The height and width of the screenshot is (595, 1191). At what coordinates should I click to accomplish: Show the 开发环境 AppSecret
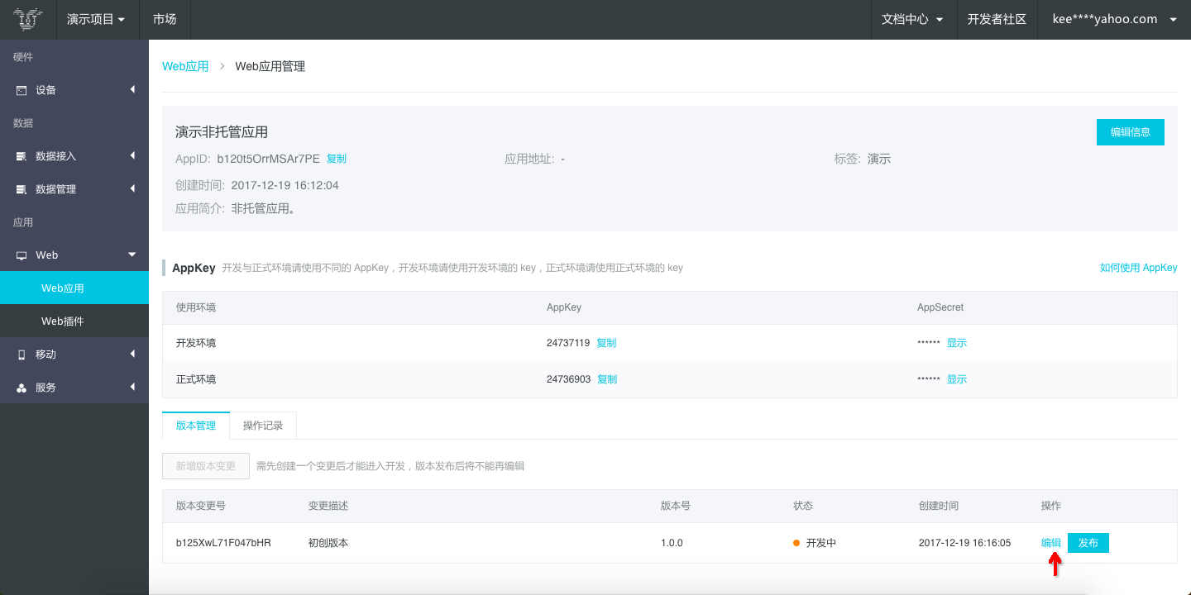[957, 343]
